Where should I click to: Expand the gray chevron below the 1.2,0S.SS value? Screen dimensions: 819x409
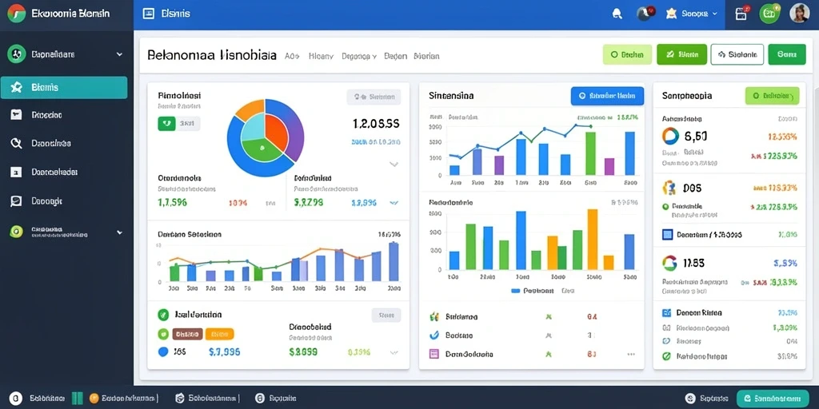click(x=394, y=164)
